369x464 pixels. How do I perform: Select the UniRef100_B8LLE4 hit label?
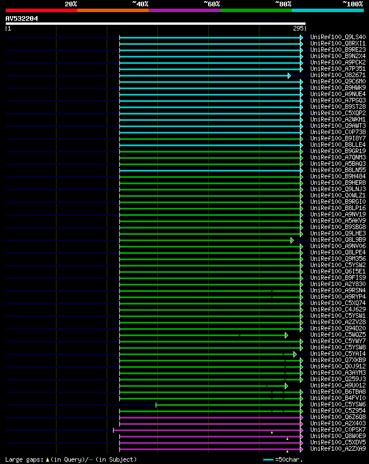click(x=338, y=145)
